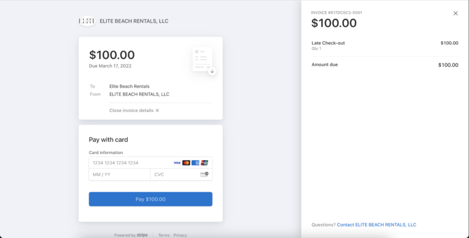Click the Mastercard icon

tap(186, 163)
